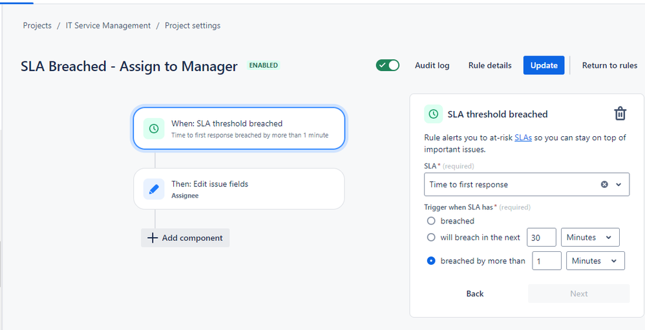
Task: Click the Update button
Action: click(x=544, y=65)
